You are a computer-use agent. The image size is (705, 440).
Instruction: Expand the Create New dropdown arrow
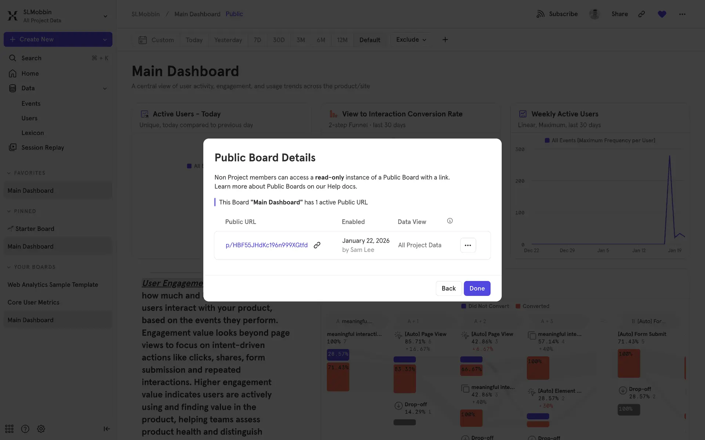[105, 39]
